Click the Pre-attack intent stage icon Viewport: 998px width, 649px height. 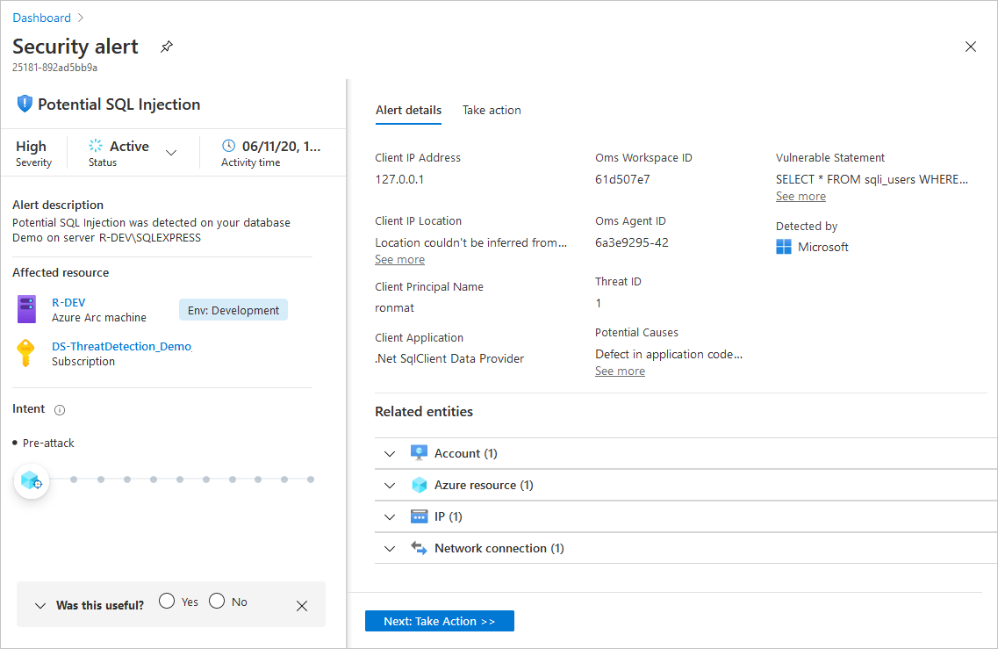coord(32,480)
